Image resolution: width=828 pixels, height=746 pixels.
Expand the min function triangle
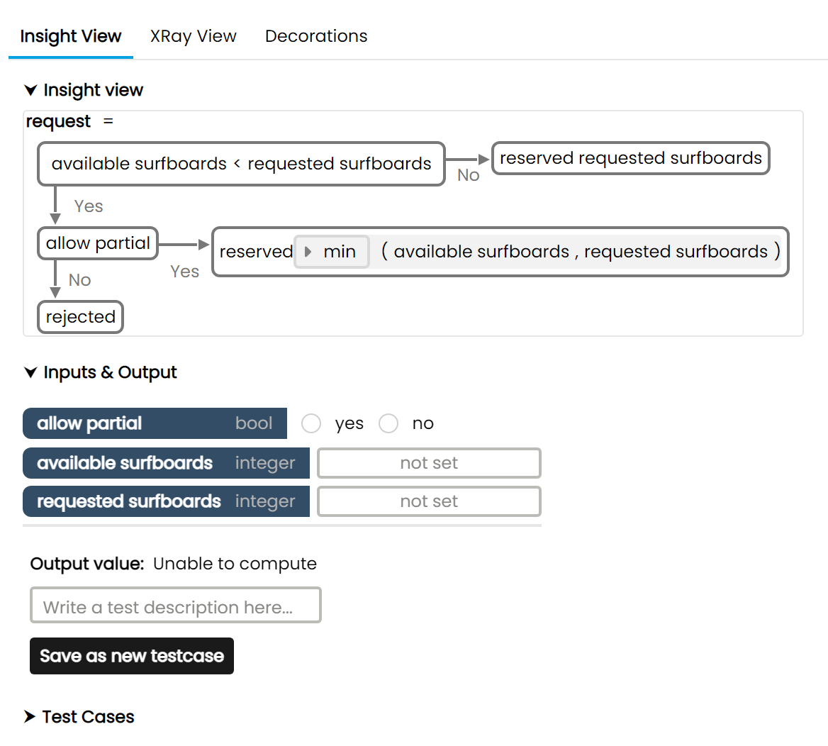click(x=308, y=252)
